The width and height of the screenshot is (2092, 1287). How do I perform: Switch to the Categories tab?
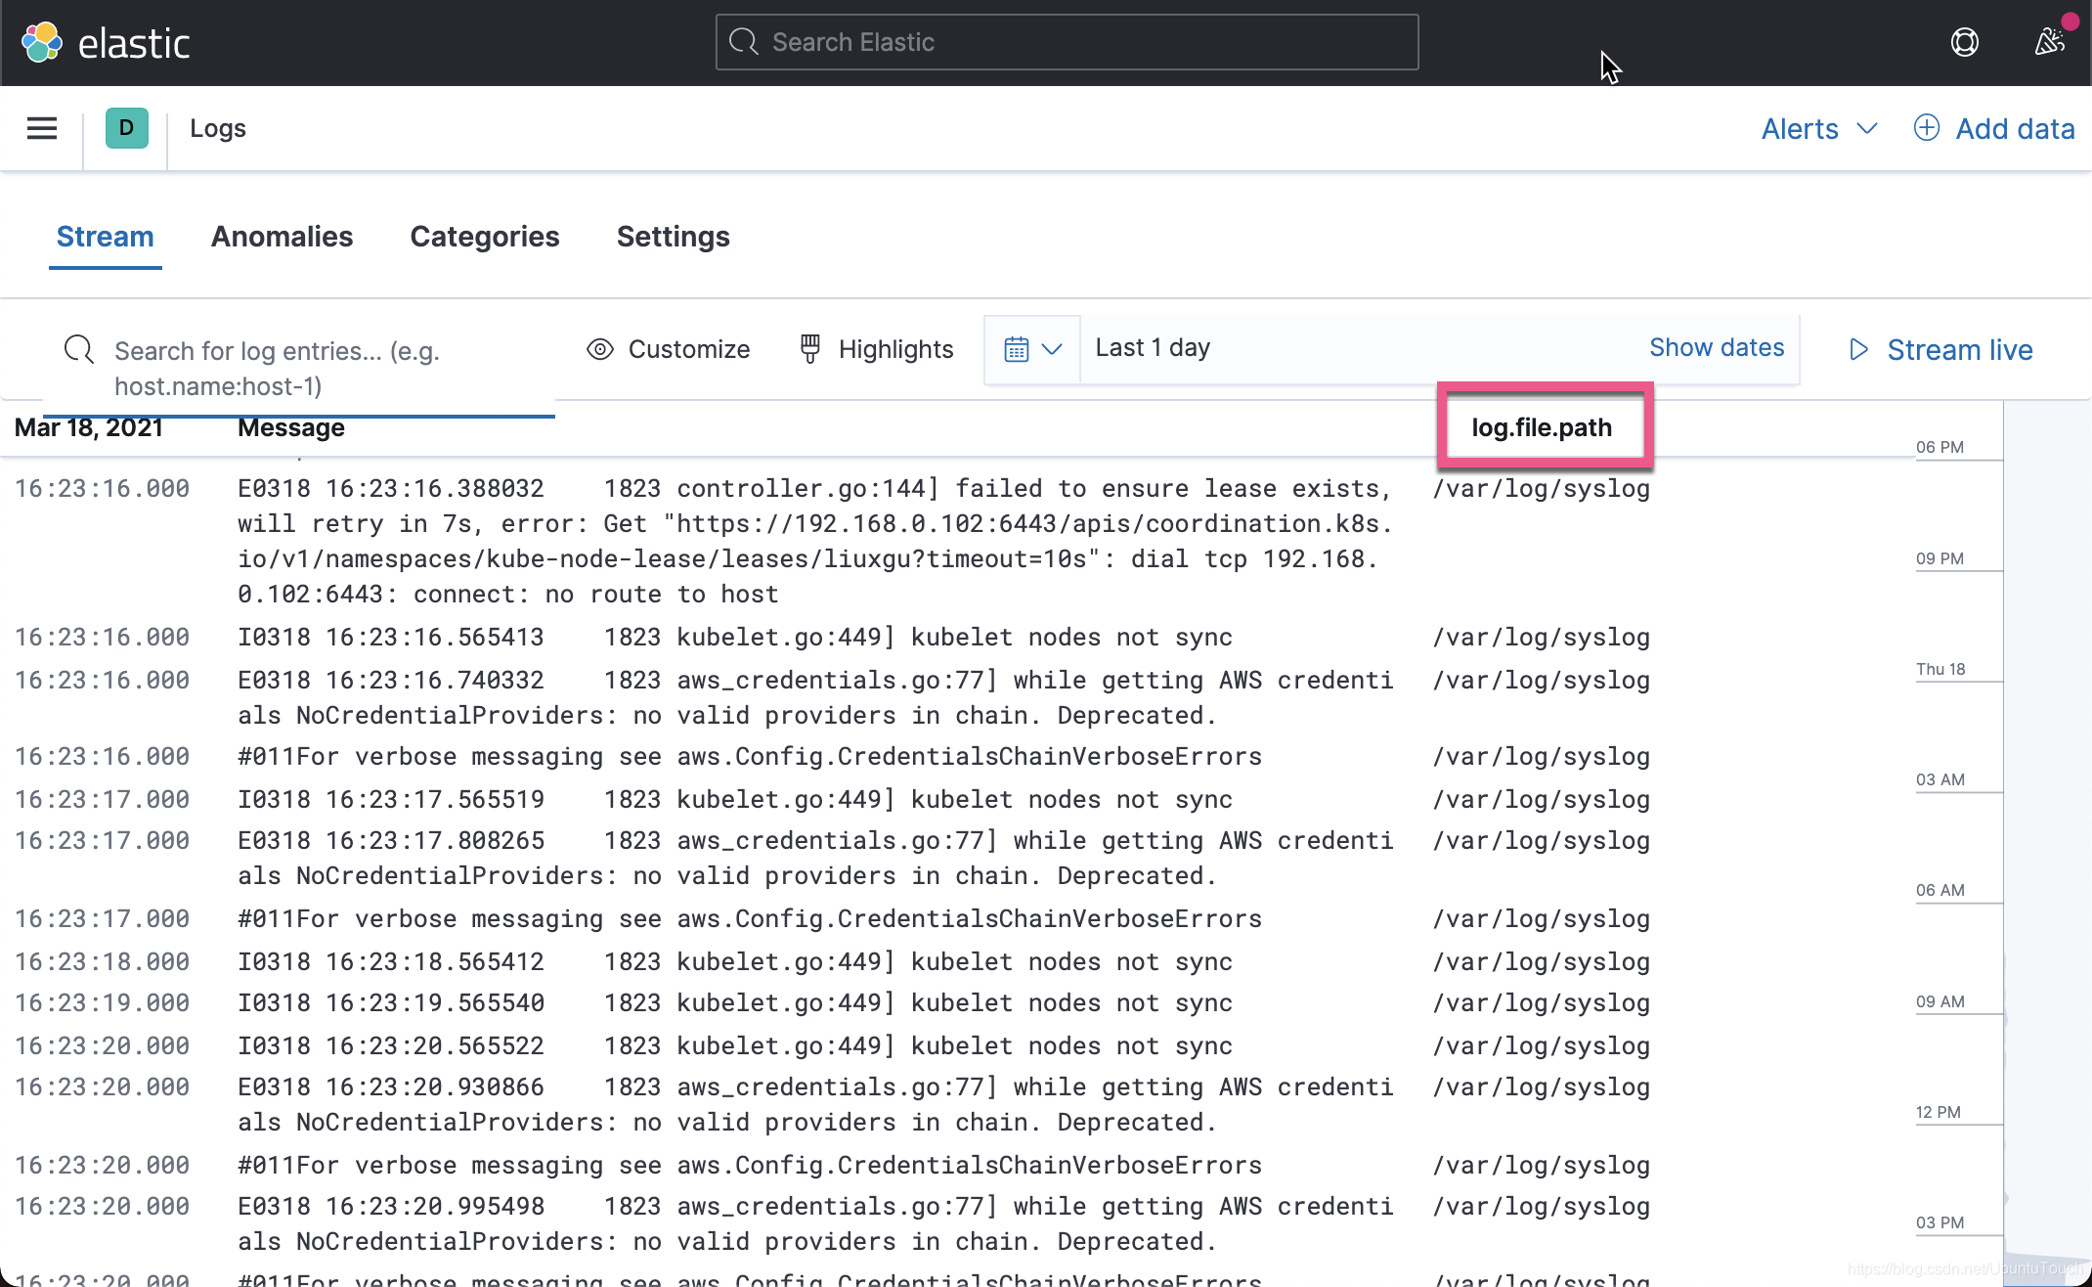[x=485, y=237]
